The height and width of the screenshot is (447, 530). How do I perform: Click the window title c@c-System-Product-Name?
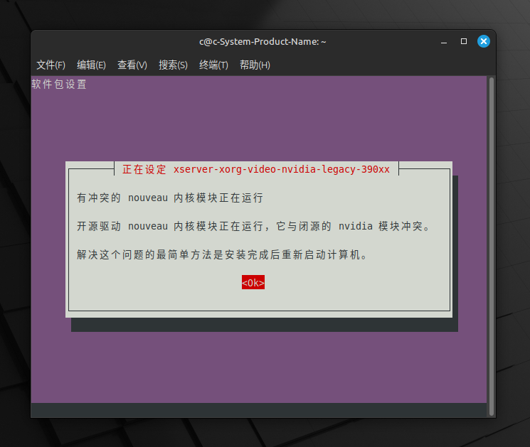pyautogui.click(x=263, y=41)
